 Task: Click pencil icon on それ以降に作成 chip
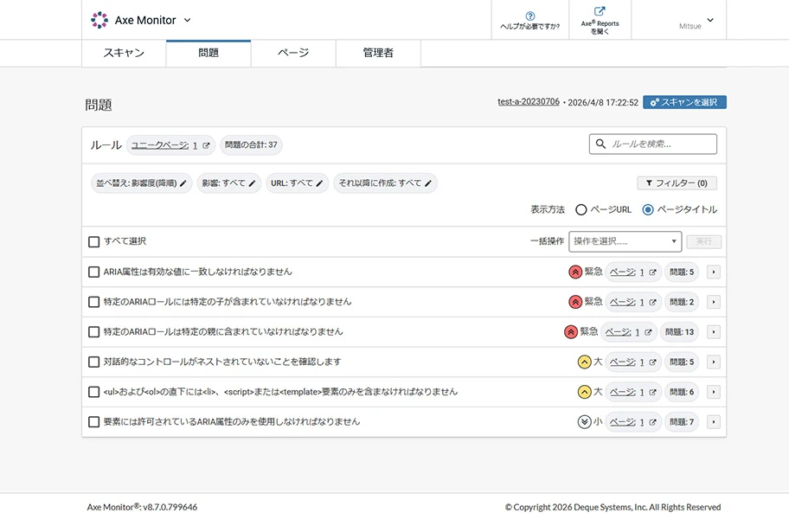tap(427, 183)
